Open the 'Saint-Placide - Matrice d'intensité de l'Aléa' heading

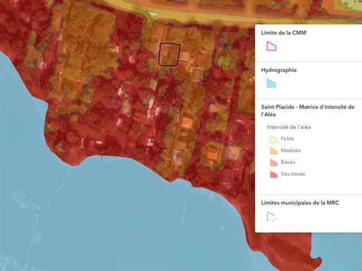coord(308,110)
